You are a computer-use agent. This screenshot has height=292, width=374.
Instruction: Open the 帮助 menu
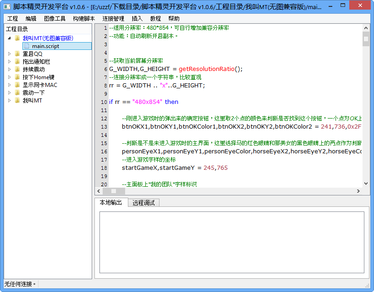click(x=174, y=19)
